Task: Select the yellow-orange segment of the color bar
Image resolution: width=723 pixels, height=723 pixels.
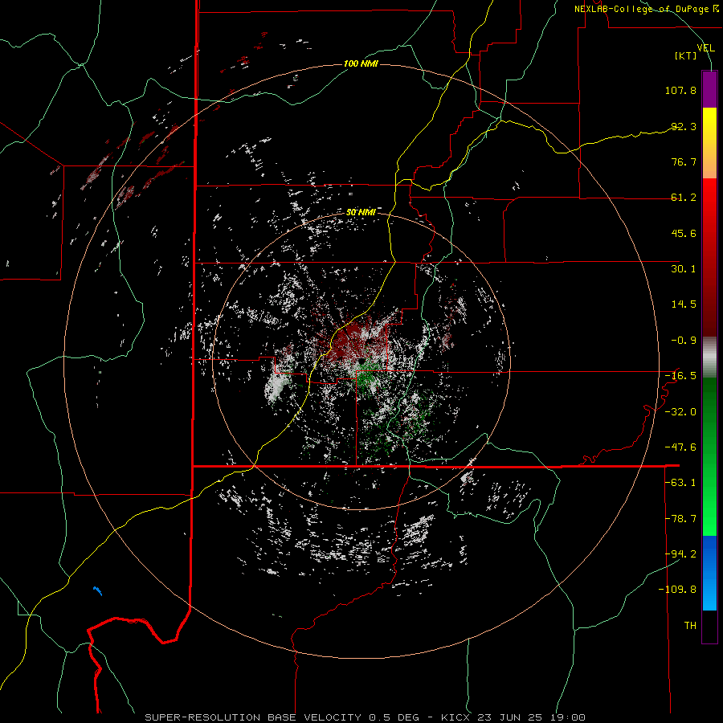Action: pos(709,143)
